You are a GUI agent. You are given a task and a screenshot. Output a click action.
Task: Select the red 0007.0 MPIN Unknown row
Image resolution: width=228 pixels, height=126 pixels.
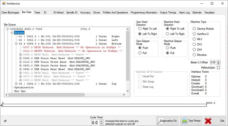pyautogui.click(x=72, y=47)
